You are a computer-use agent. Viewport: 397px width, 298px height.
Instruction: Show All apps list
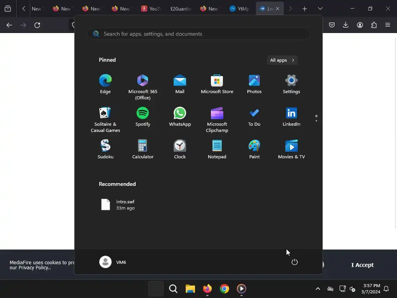pos(282,60)
